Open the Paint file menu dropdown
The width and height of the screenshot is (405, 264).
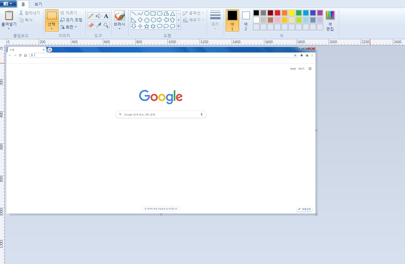click(x=8, y=4)
